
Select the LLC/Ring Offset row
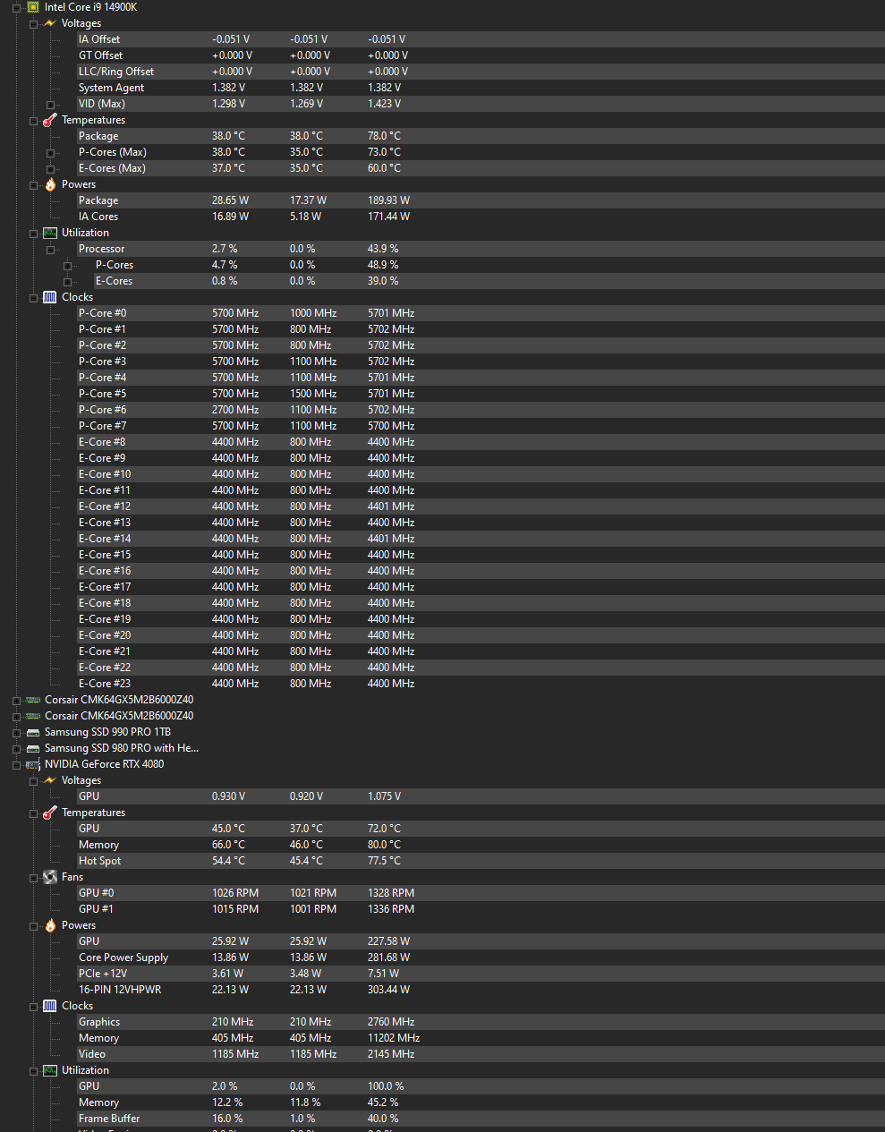pyautogui.click(x=481, y=72)
